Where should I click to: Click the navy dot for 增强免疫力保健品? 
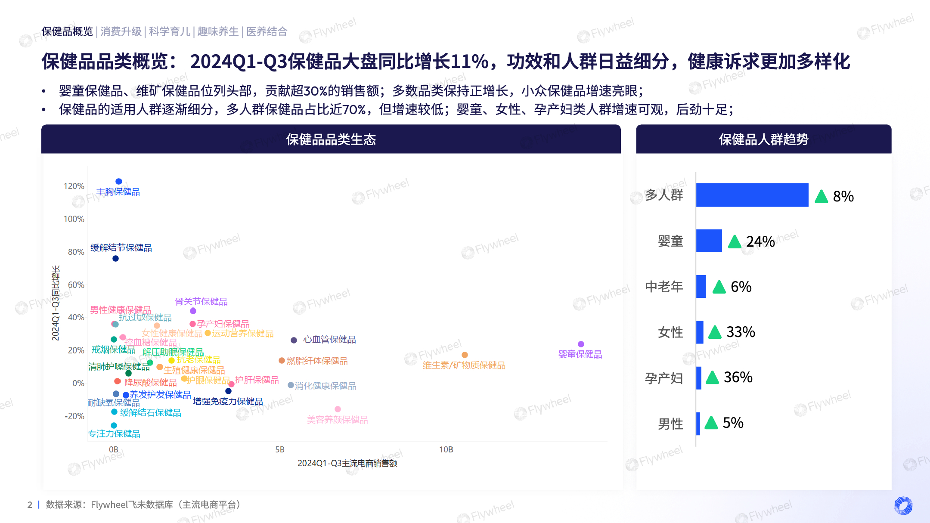point(228,391)
